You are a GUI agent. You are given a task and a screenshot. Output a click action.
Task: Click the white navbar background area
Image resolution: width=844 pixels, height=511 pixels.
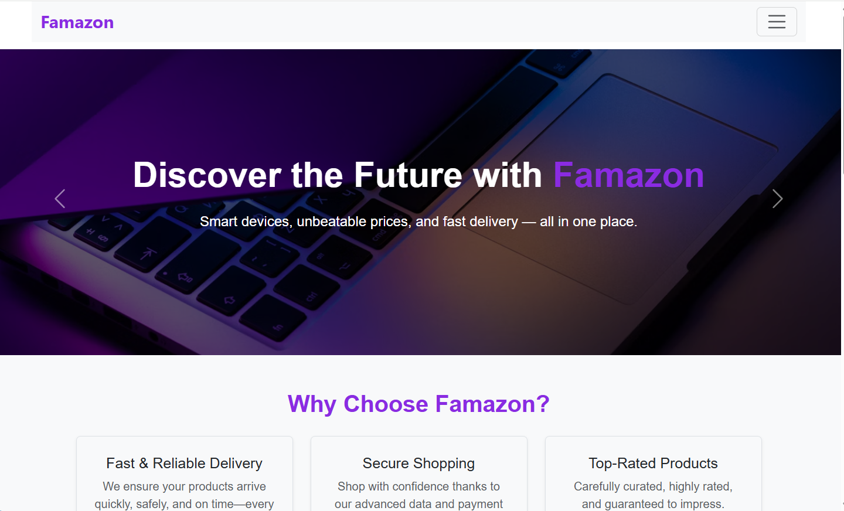click(410, 23)
